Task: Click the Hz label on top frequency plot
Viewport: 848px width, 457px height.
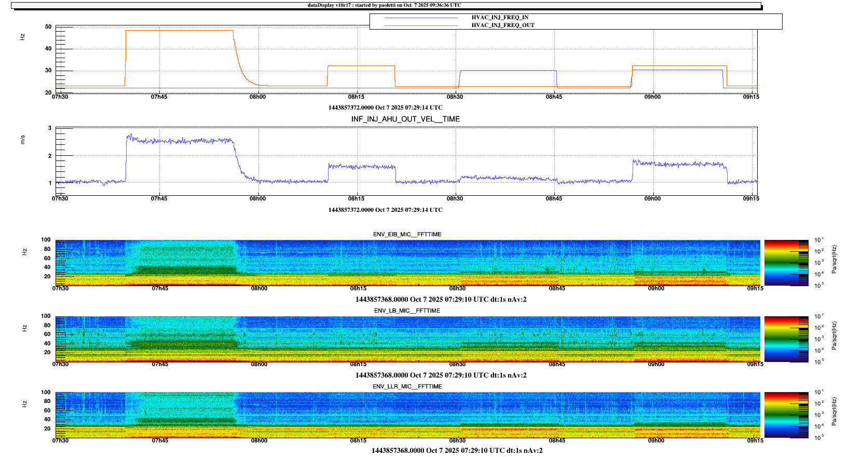Action: tap(23, 37)
